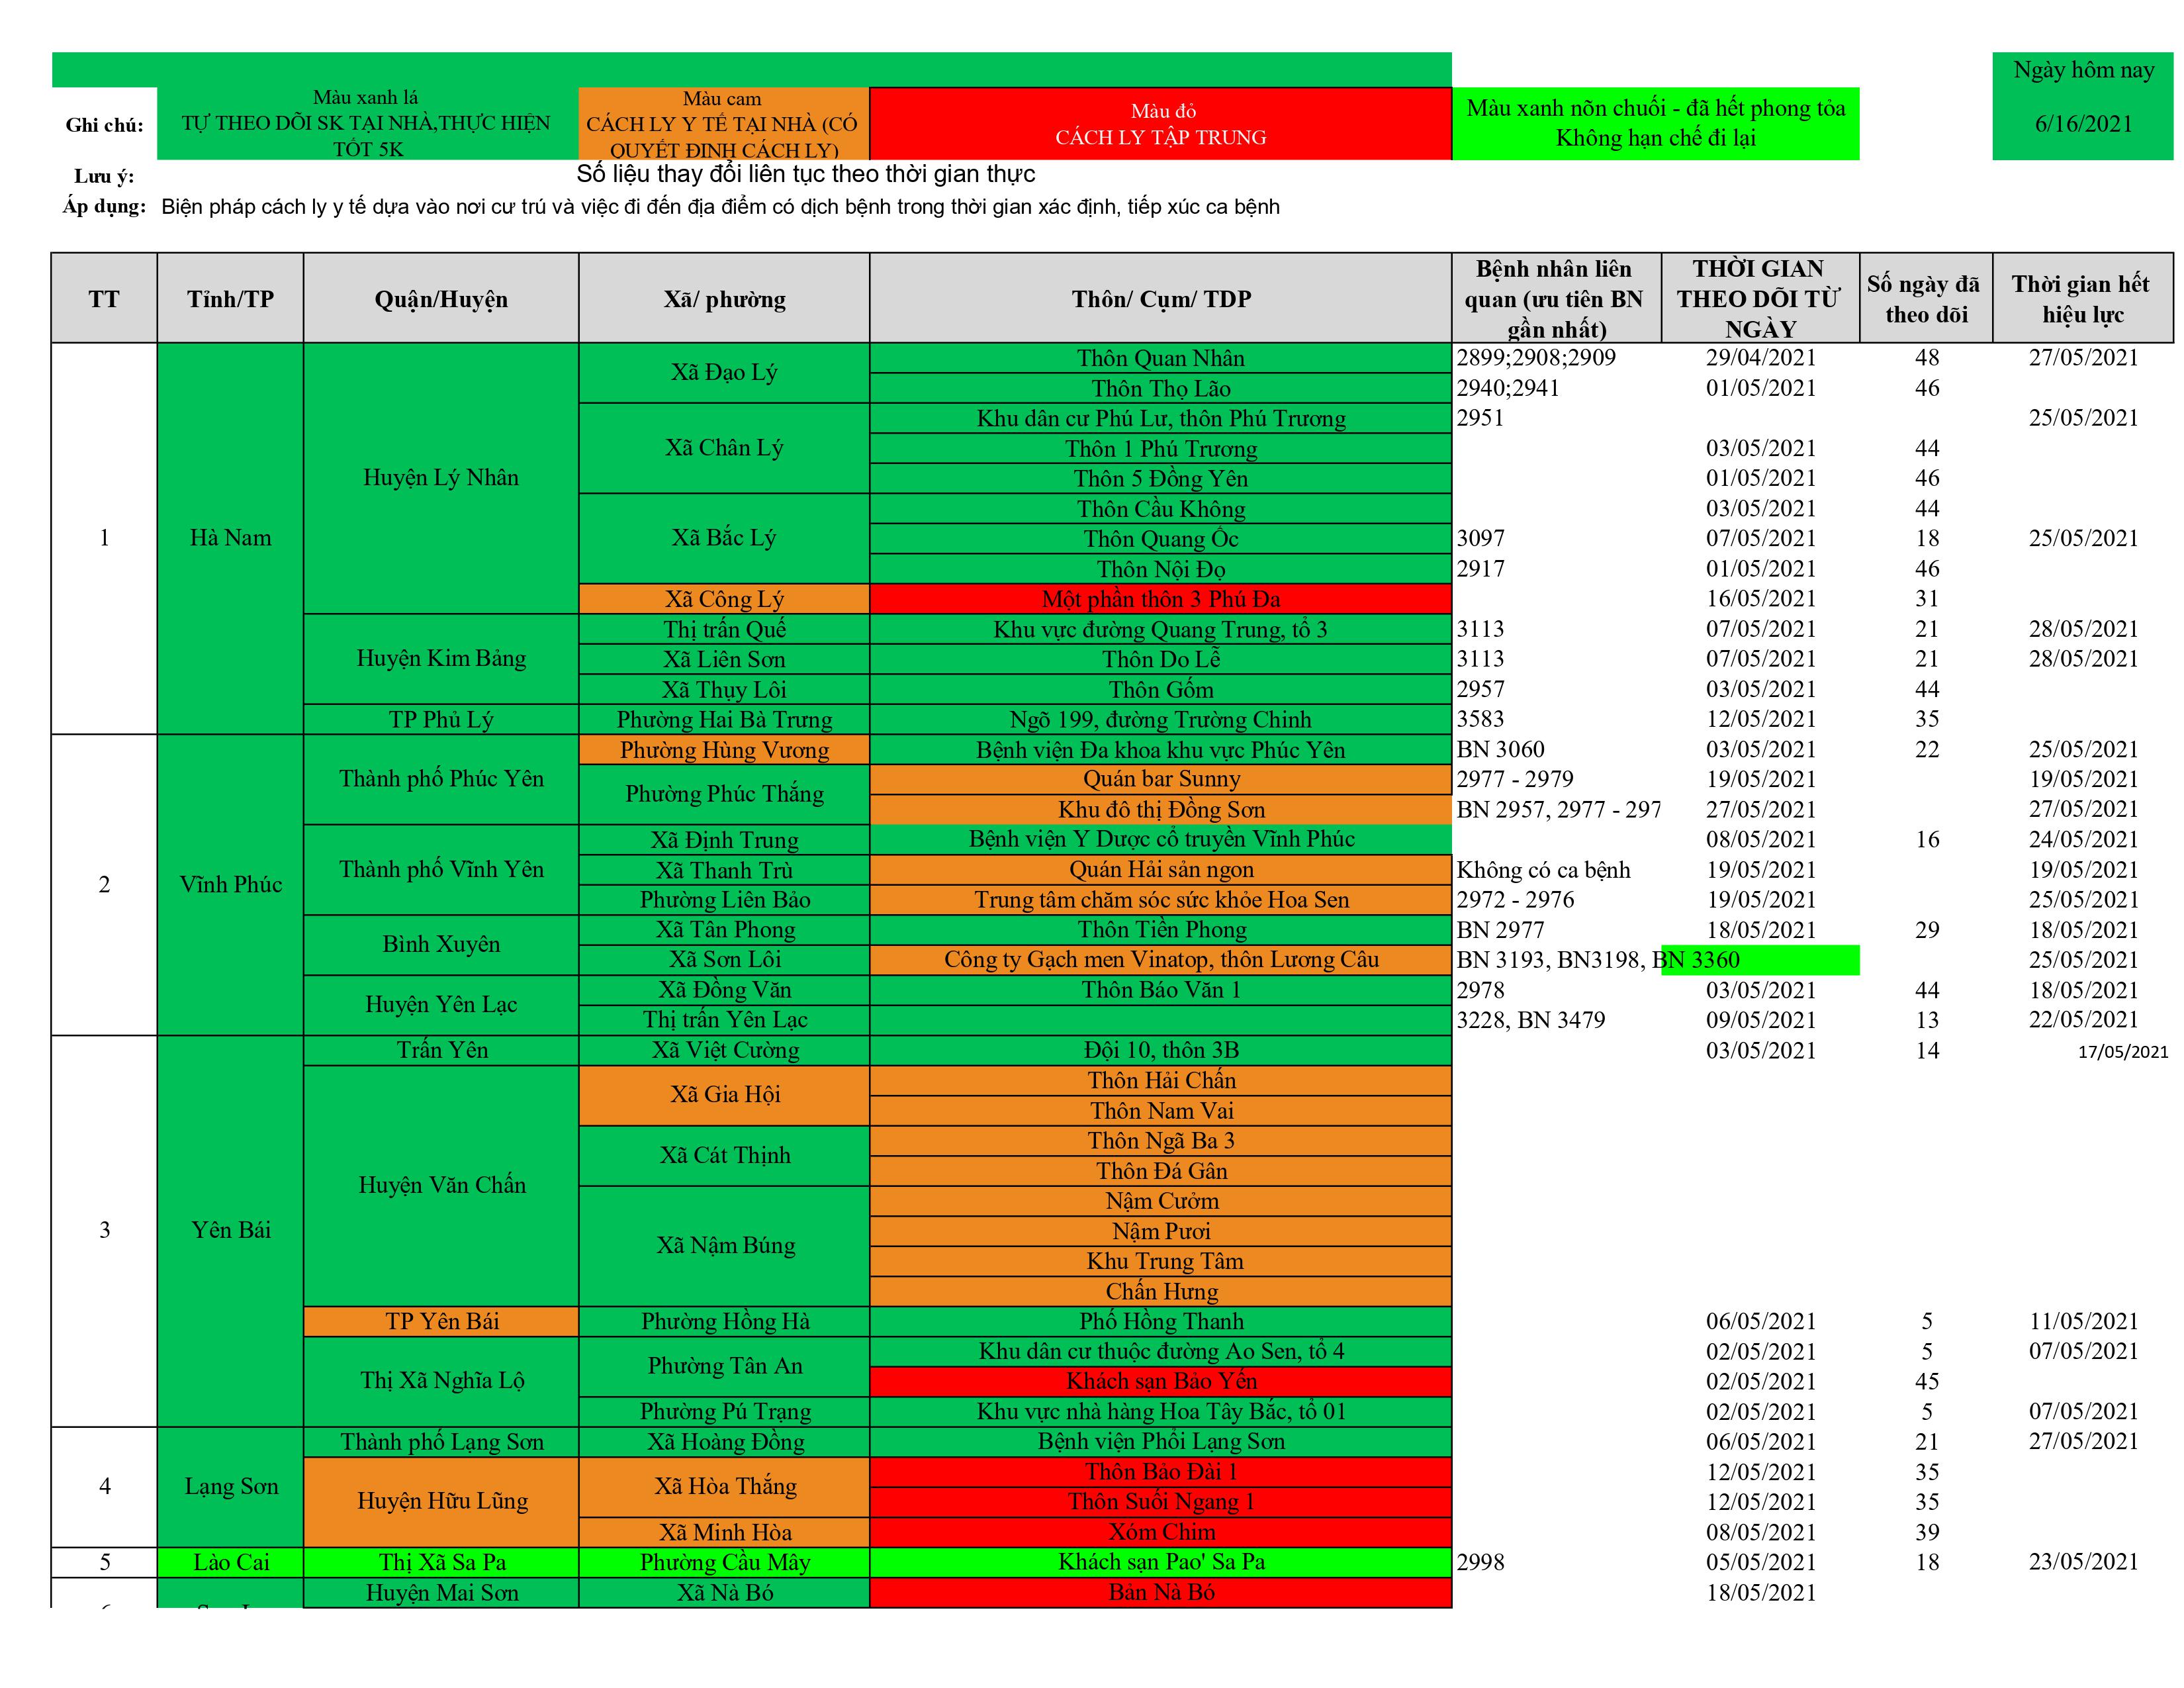This screenshot has height=1688, width=2184.
Task: Select the Quận/Huyện column header
Action: 441,299
